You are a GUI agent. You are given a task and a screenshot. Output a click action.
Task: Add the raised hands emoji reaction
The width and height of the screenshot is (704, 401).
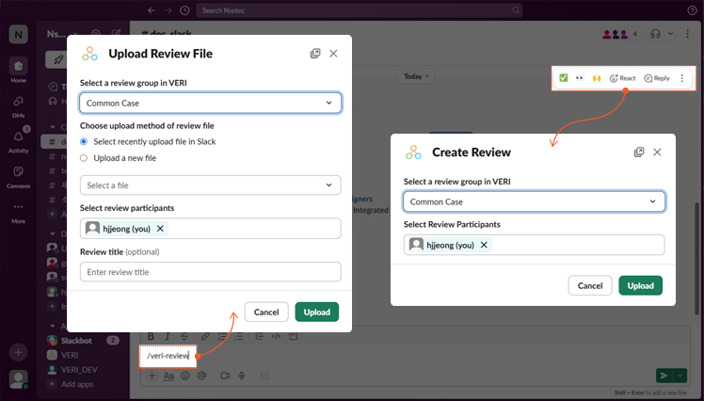pyautogui.click(x=597, y=78)
